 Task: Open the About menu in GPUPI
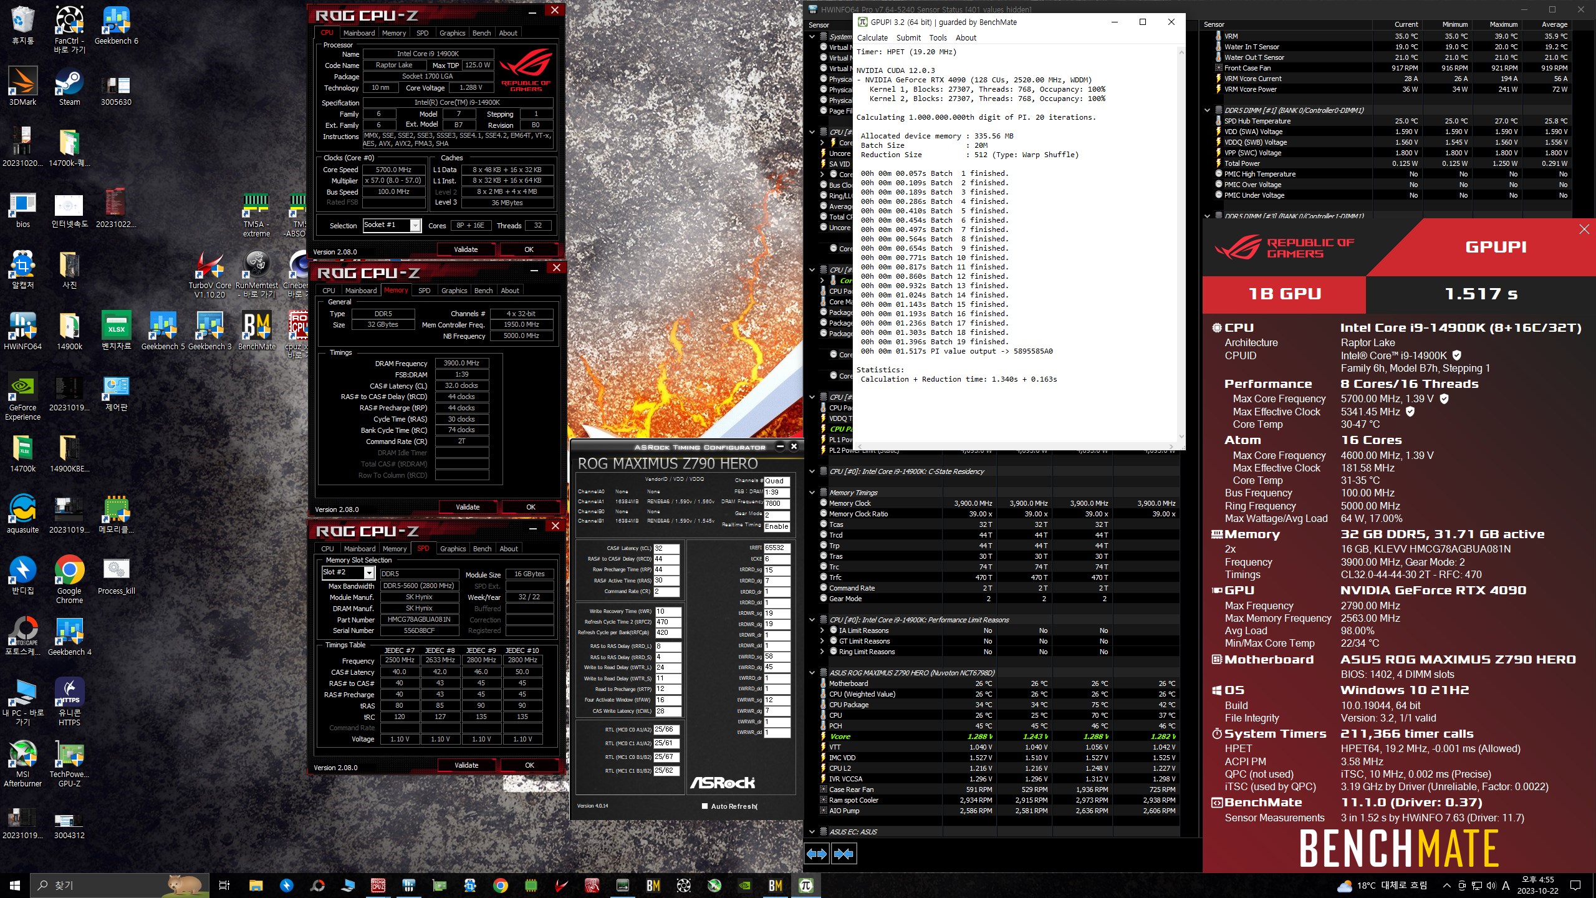(x=966, y=38)
